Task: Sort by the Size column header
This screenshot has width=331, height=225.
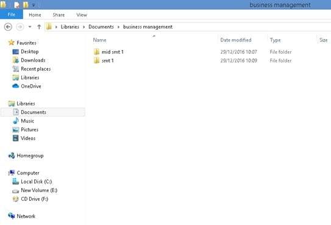Action: [324, 40]
